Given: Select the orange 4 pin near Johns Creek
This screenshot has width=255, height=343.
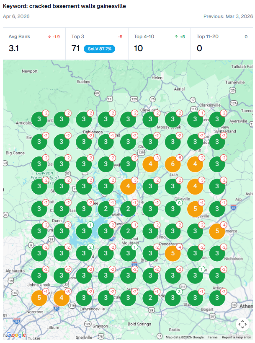Looking at the screenshot, I should coord(62,298).
